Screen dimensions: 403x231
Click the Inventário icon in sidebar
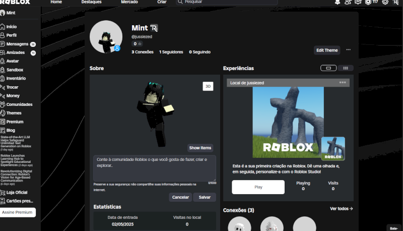coord(3,78)
